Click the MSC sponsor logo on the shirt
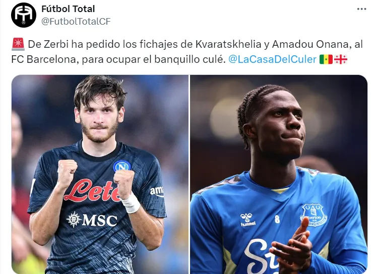375x274 pixels. [92, 220]
